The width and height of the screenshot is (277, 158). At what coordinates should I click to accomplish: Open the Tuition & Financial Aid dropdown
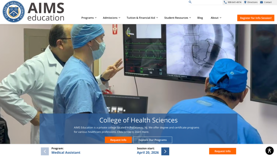point(142,18)
